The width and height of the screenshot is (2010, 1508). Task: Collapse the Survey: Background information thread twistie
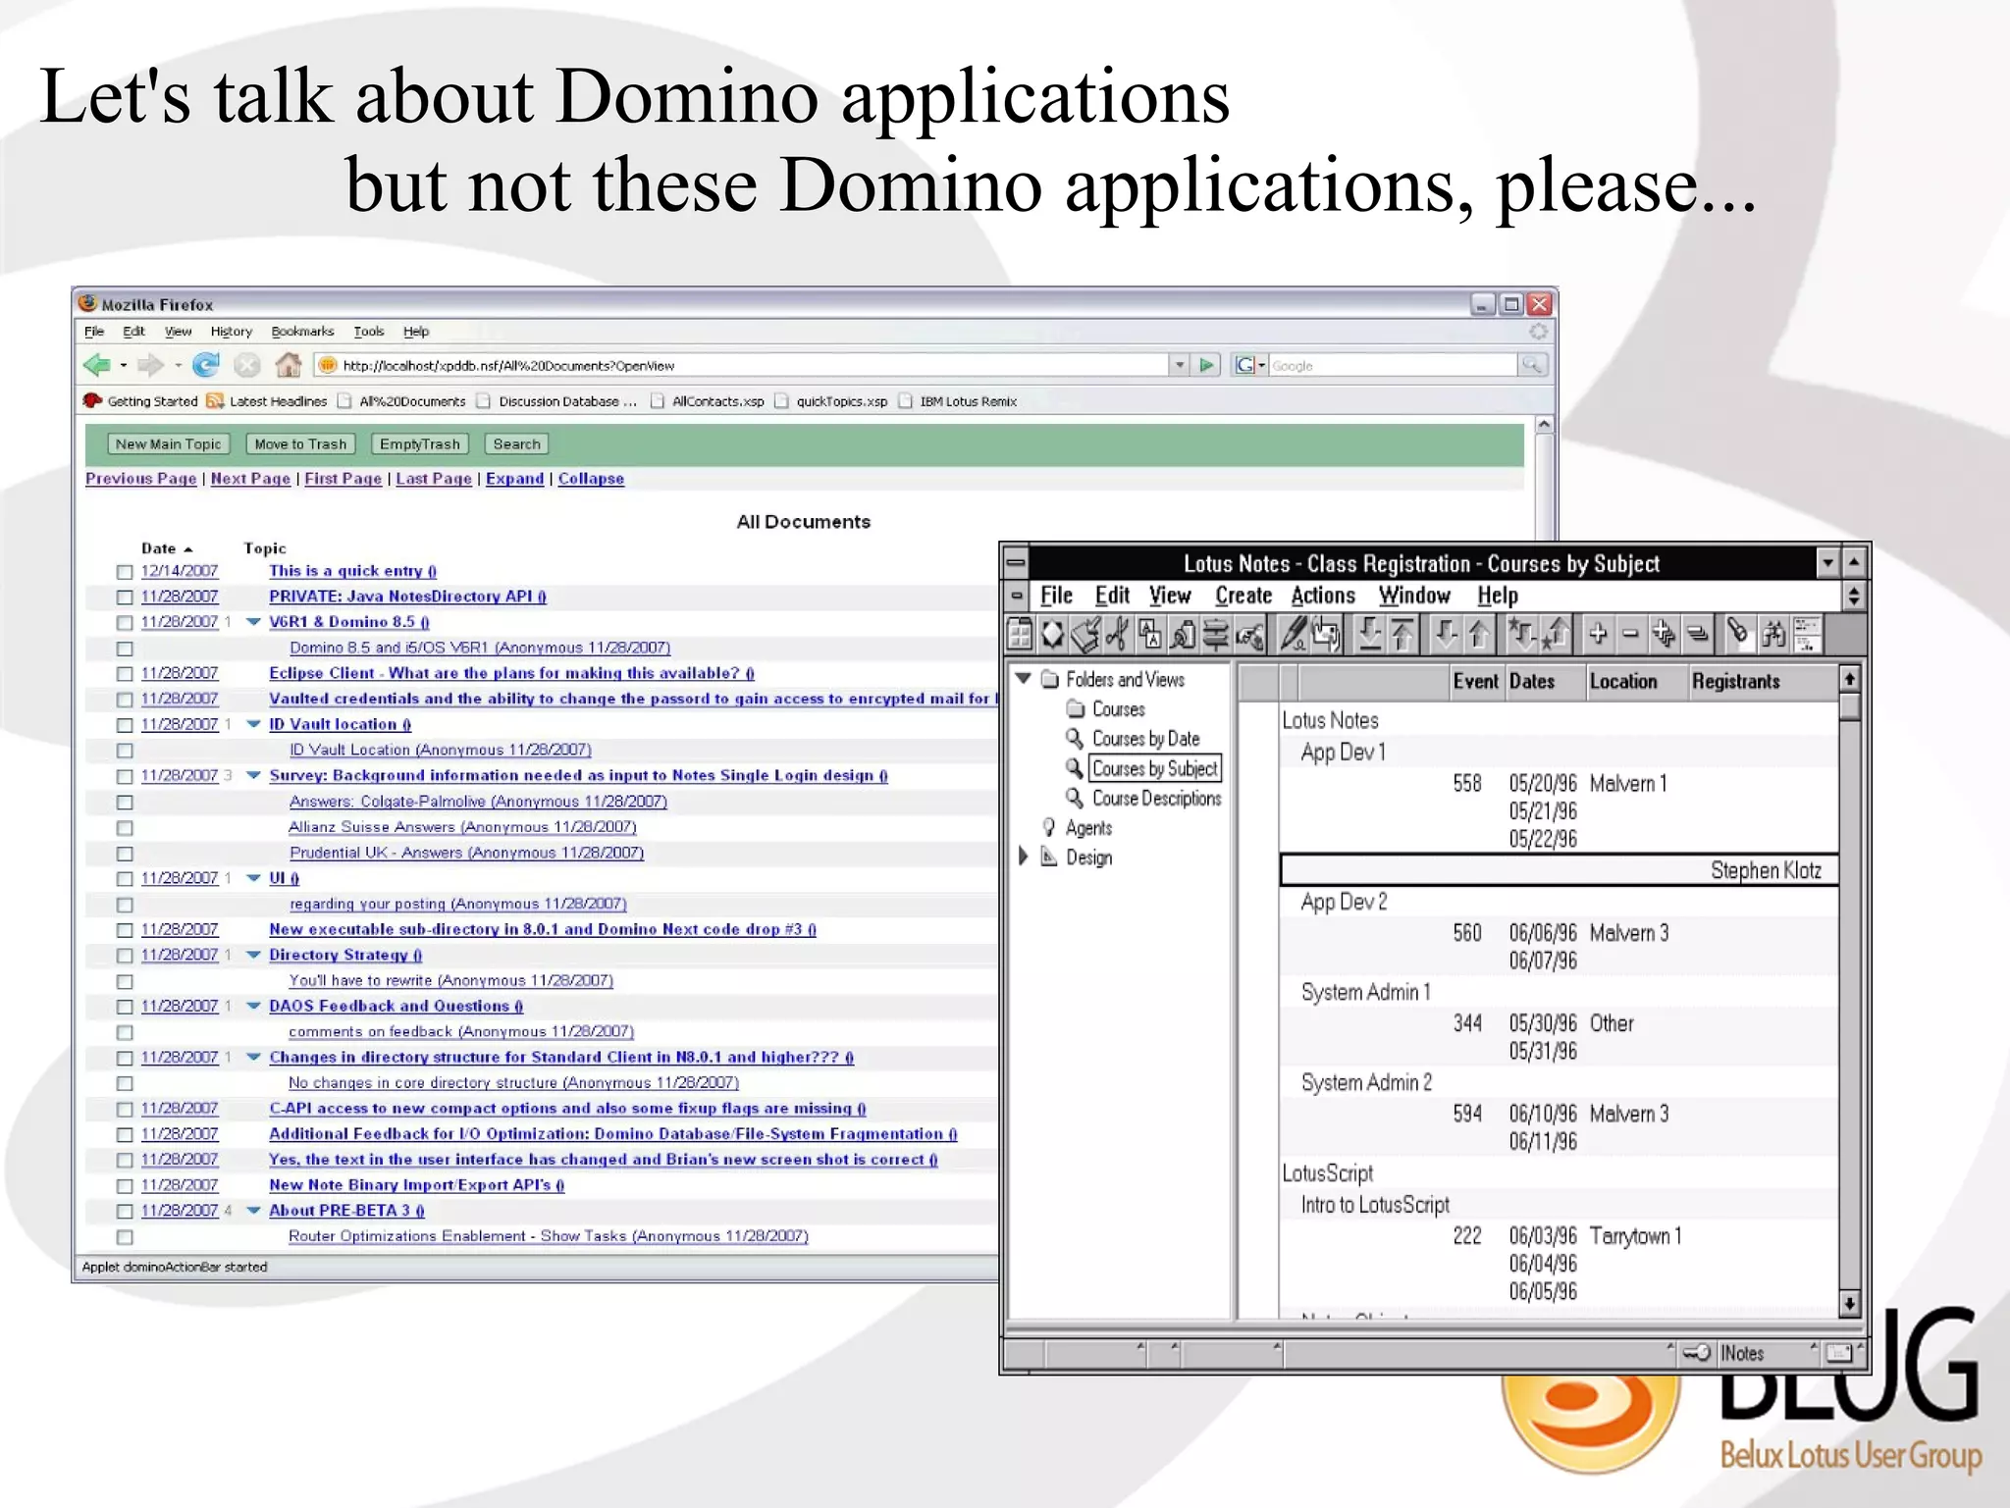(253, 775)
